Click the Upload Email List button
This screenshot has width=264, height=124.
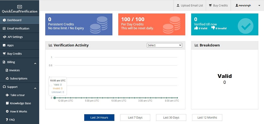[x=190, y=5]
